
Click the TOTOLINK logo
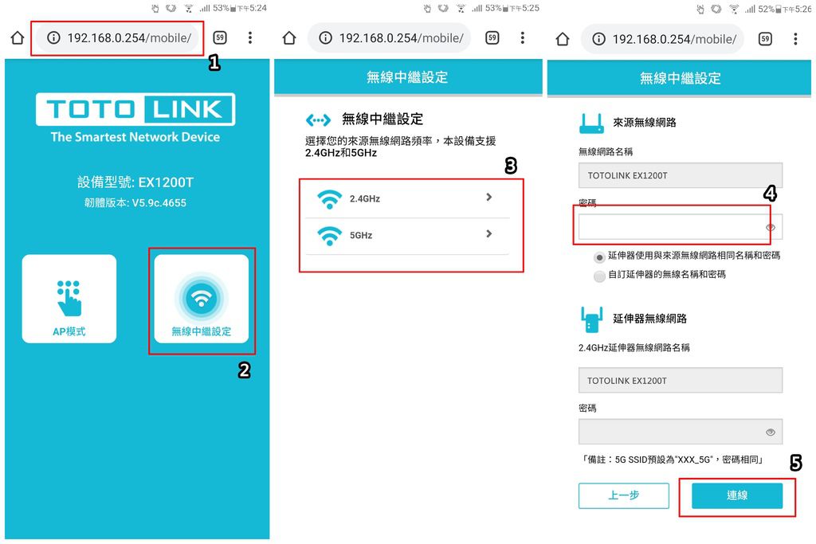coord(135,109)
